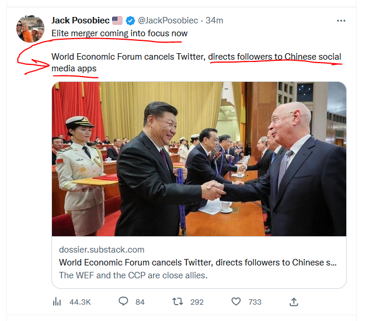
Task: Click the dossier.substack.com domain text
Action: click(102, 250)
